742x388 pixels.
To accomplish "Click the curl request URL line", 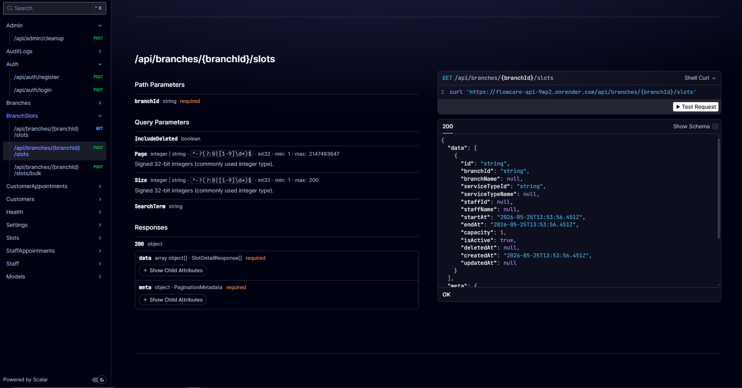I will point(573,92).
